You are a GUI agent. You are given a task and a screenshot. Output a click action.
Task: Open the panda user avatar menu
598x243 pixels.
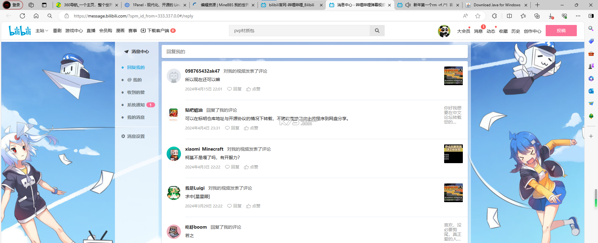(444, 31)
